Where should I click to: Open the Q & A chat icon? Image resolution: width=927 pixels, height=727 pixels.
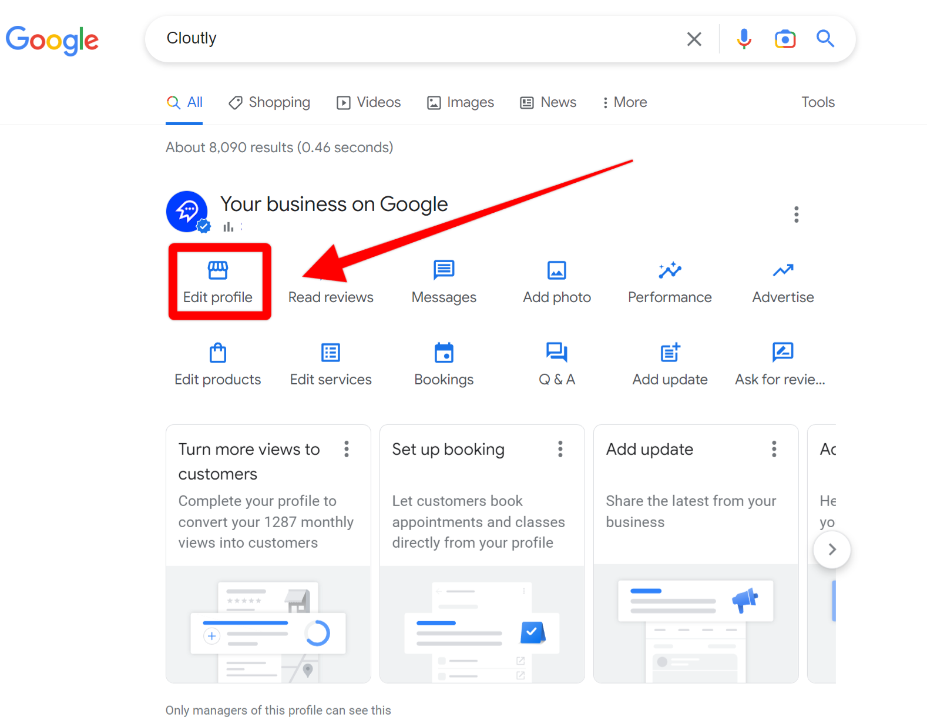pyautogui.click(x=556, y=353)
